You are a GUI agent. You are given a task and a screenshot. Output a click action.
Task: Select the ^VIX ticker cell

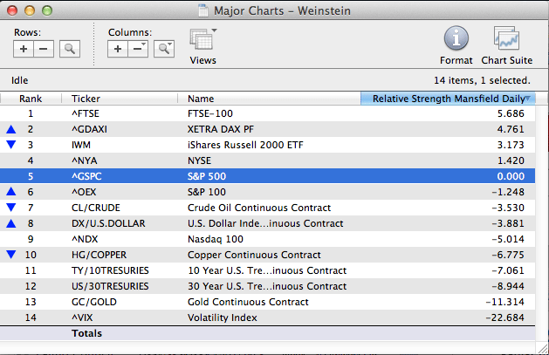tap(82, 317)
